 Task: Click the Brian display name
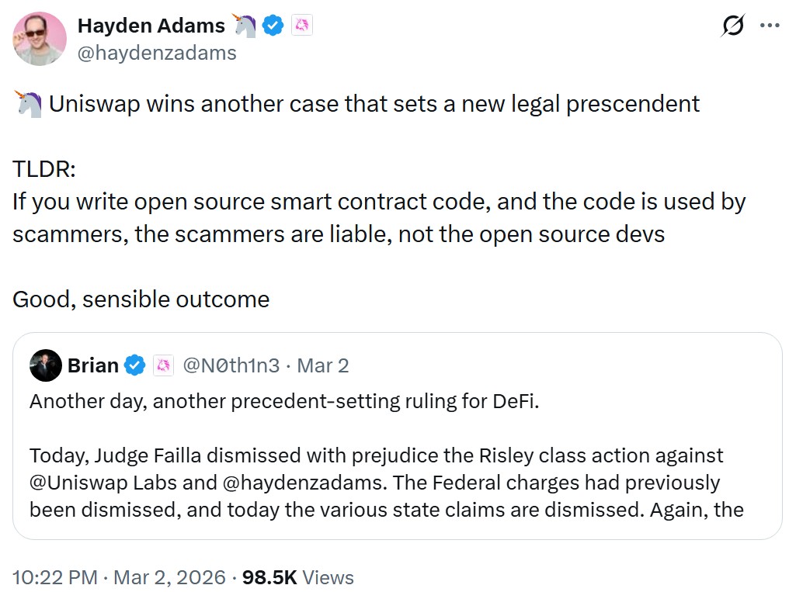pyautogui.click(x=93, y=365)
